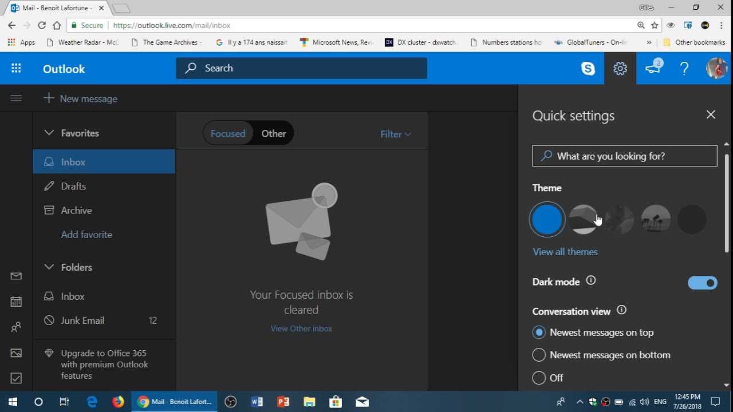Select the solid black theme swatch
Viewport: 733px width, 412px height.
click(x=692, y=219)
